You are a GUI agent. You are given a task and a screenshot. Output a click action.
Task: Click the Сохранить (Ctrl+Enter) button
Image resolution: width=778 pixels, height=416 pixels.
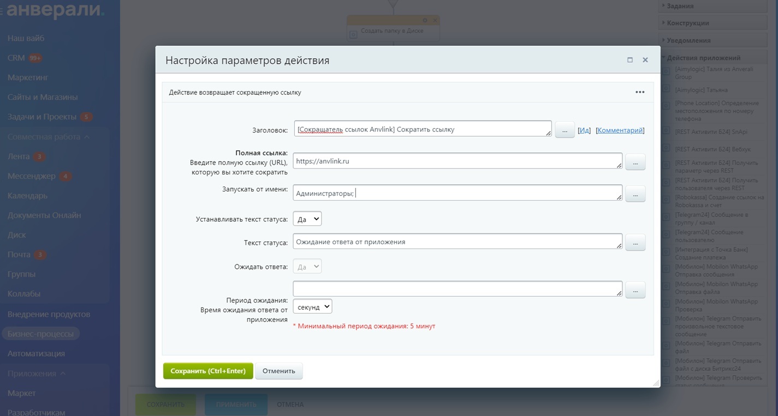[208, 371]
